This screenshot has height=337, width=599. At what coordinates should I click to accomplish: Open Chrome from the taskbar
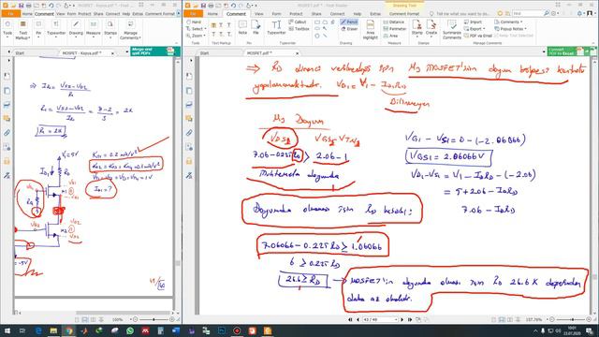(x=68, y=330)
